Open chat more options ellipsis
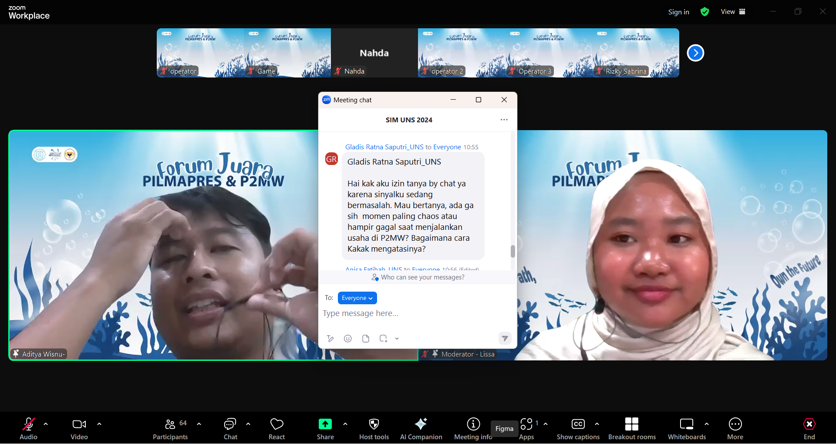Viewport: 836px width, 444px height. pos(504,120)
